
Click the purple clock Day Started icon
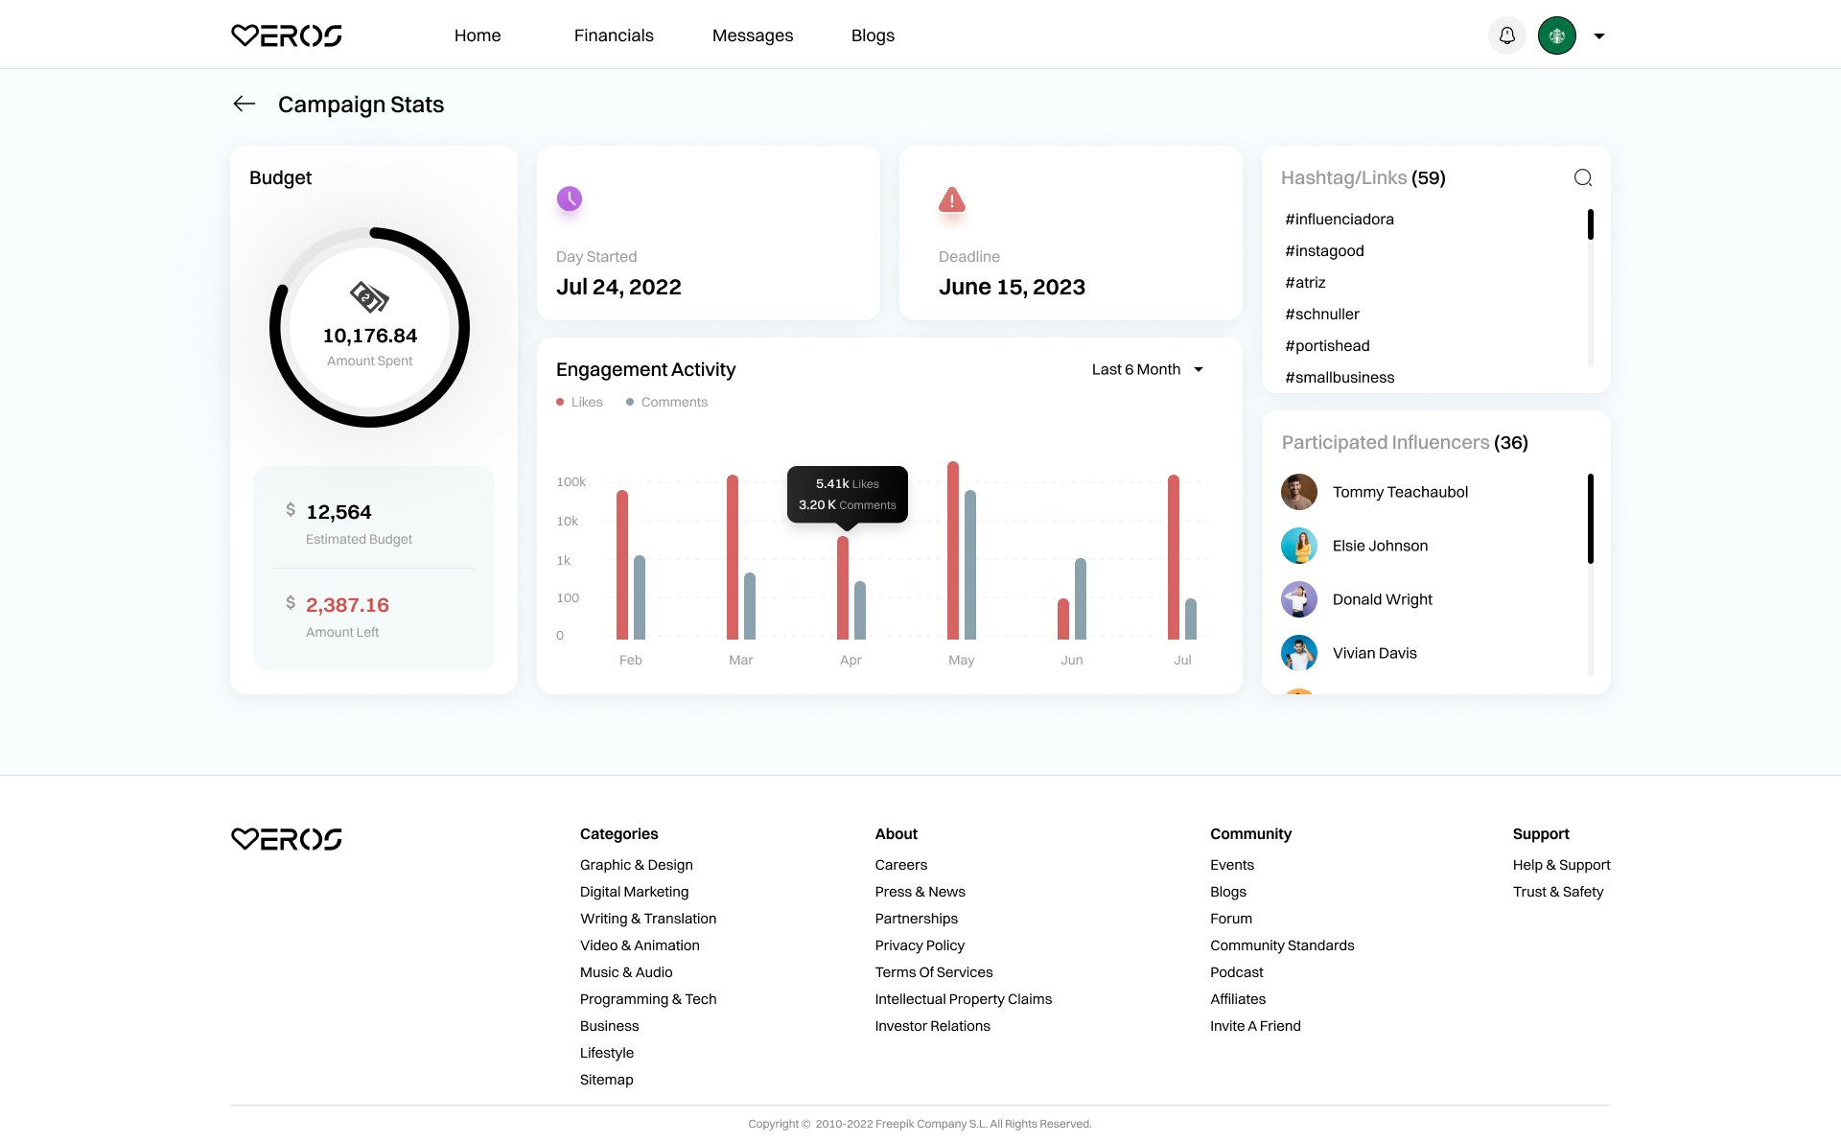point(570,198)
